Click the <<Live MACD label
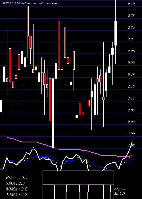 point(120,192)
